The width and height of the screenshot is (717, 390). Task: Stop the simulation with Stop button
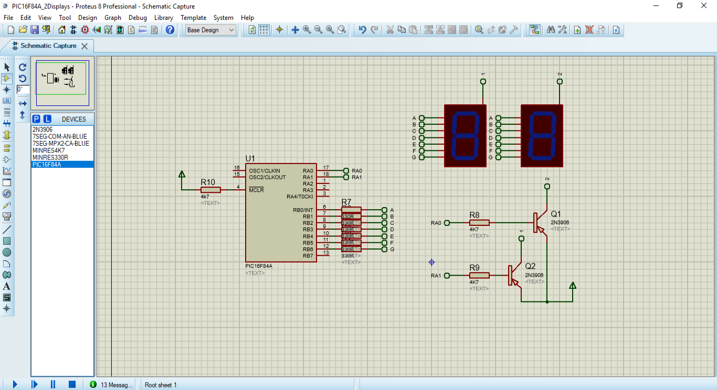[x=72, y=385]
